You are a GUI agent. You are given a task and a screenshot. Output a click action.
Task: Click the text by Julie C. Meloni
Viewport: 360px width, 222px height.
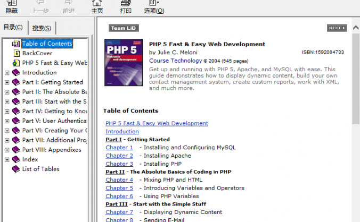(173, 53)
